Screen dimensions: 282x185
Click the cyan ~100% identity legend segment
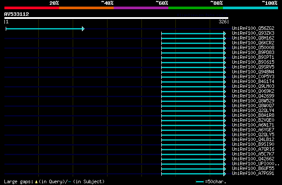click(x=251, y=8)
